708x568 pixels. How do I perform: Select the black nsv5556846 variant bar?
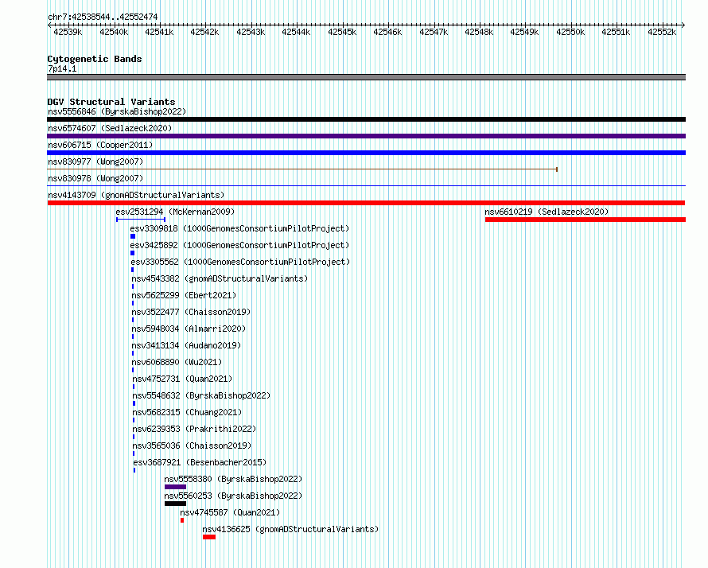(366, 119)
